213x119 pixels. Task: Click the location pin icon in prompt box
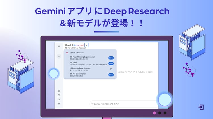(x=92, y=104)
